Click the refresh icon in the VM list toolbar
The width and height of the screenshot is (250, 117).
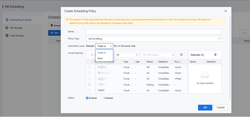tap(181, 55)
